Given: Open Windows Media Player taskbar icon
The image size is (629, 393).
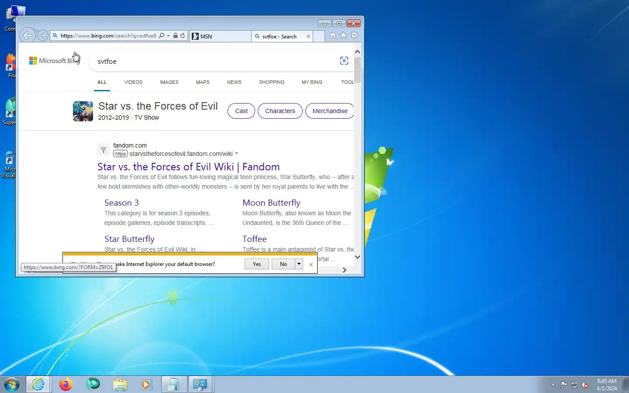Looking at the screenshot, I should [x=146, y=384].
